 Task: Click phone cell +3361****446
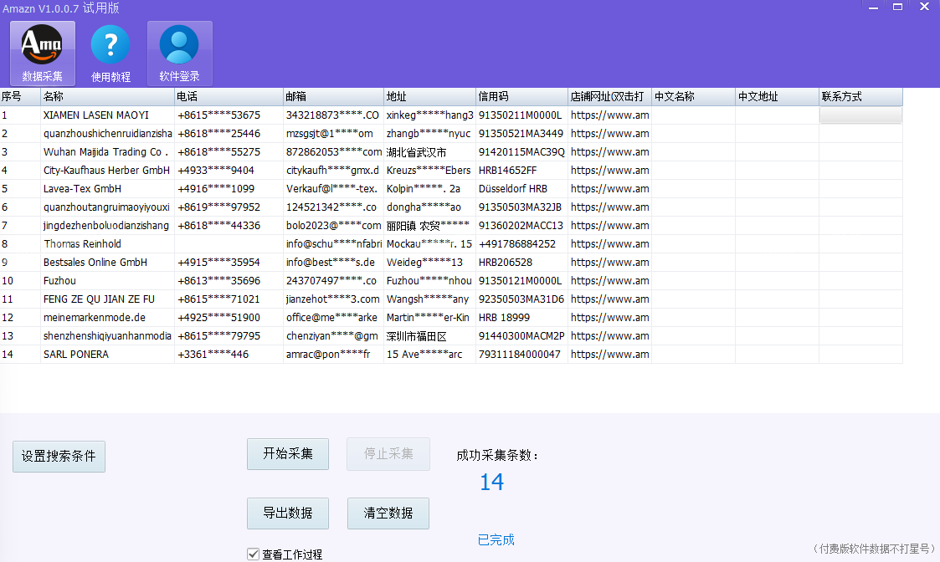pyautogui.click(x=229, y=355)
